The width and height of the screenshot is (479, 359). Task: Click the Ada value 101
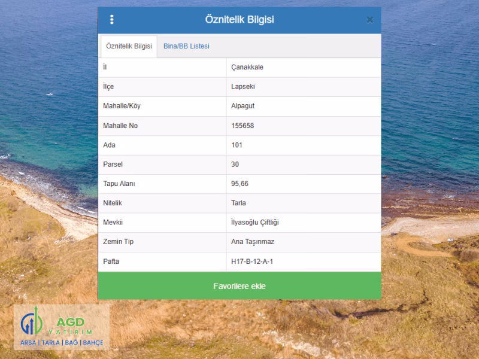[237, 145]
